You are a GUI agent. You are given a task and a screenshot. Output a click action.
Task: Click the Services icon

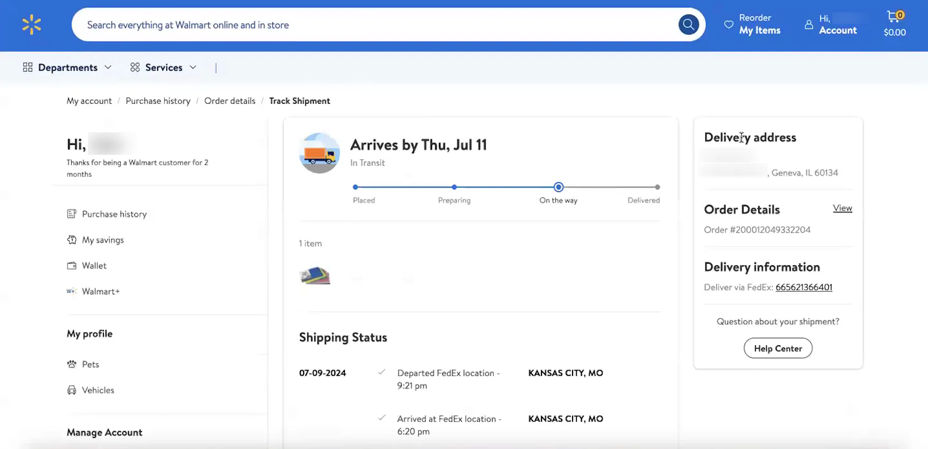[135, 67]
